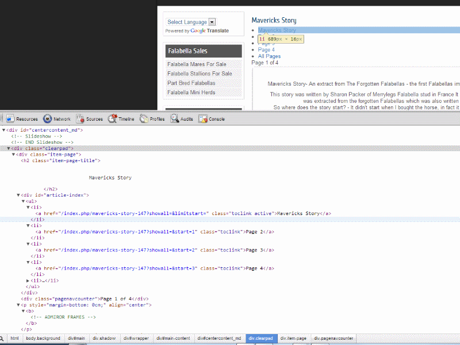The image size is (460, 345).
Task: Open the Select Language dropdown
Action: click(x=191, y=22)
